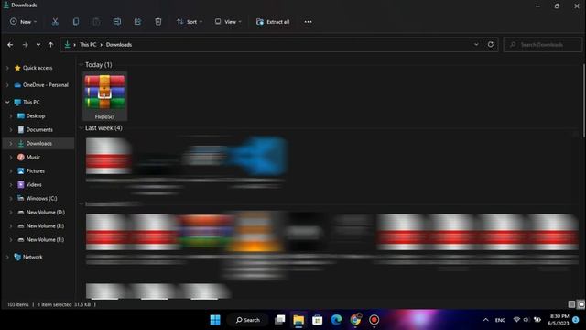Select Quick access in sidebar
Screen dimensions: 586x330
pos(38,68)
